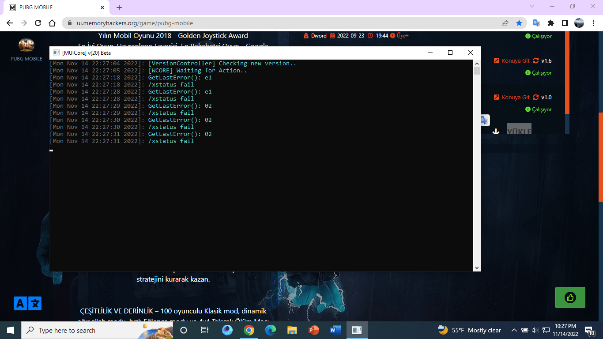
Task: Select the MUICore app on the taskbar
Action: point(357,330)
